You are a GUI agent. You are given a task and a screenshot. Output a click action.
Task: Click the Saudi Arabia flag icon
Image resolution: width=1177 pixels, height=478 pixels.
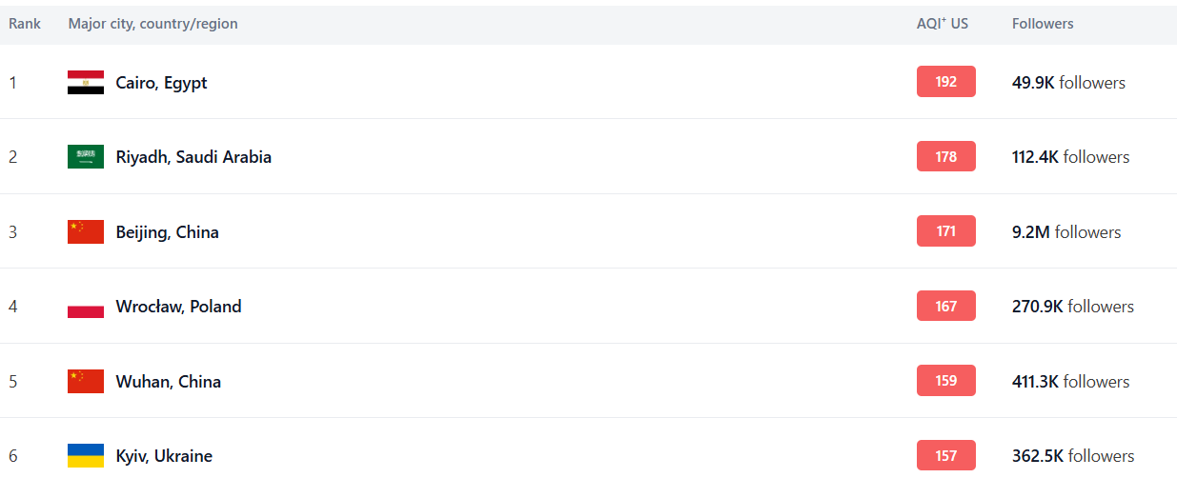pyautogui.click(x=86, y=157)
